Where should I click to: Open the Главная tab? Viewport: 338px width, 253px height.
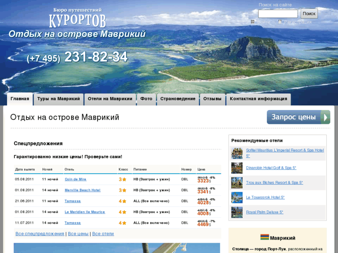(x=20, y=99)
